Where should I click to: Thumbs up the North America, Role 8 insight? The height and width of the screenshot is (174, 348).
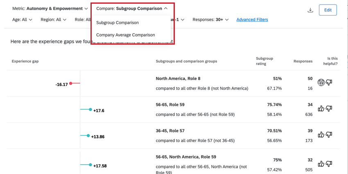point(321,82)
